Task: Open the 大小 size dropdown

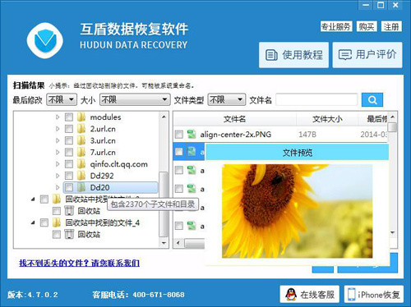Action: pos(134,99)
